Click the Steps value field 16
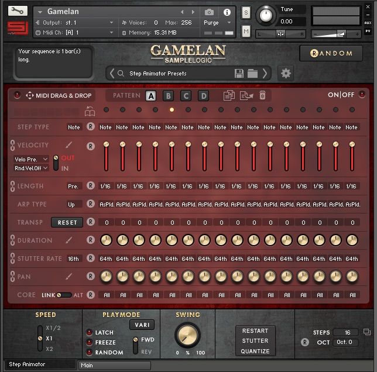 pos(346,332)
